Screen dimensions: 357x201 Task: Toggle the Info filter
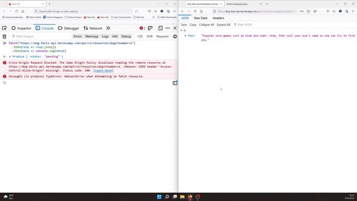[115, 36]
